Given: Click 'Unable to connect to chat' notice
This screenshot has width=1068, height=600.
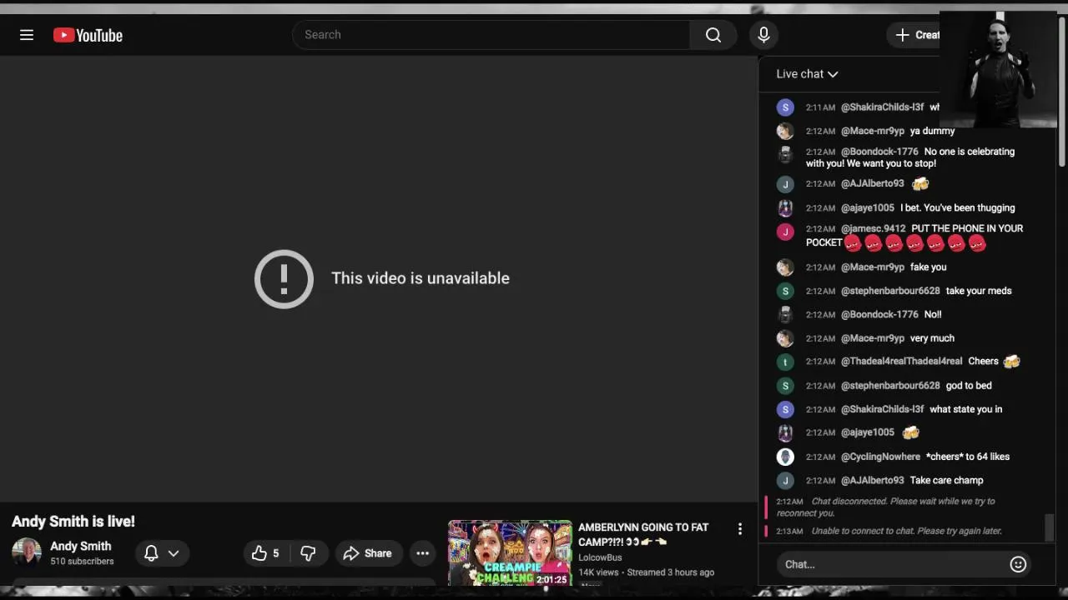Looking at the screenshot, I should pos(907,531).
